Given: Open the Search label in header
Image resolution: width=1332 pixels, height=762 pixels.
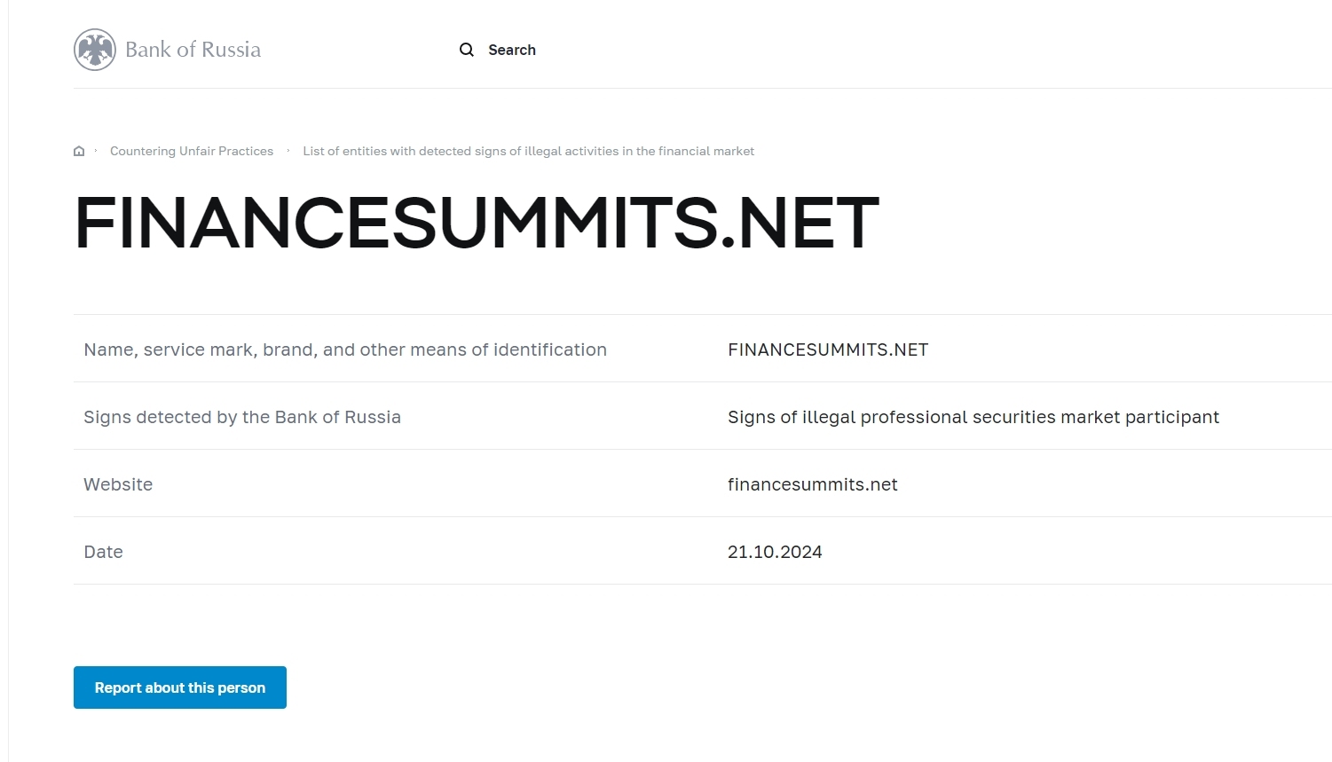Looking at the screenshot, I should click(512, 50).
